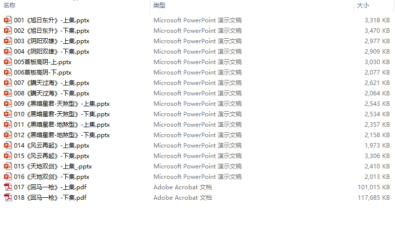Select icon next to 012《黑暗星君-地煞型》-下集.pptx

(x=8, y=135)
